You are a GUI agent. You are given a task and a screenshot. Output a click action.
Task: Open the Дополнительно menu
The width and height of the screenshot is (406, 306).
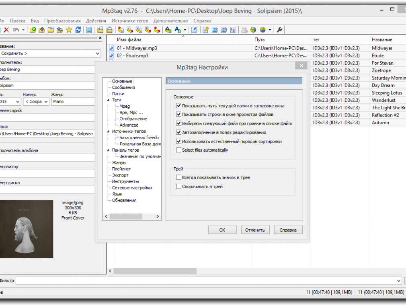pos(170,21)
